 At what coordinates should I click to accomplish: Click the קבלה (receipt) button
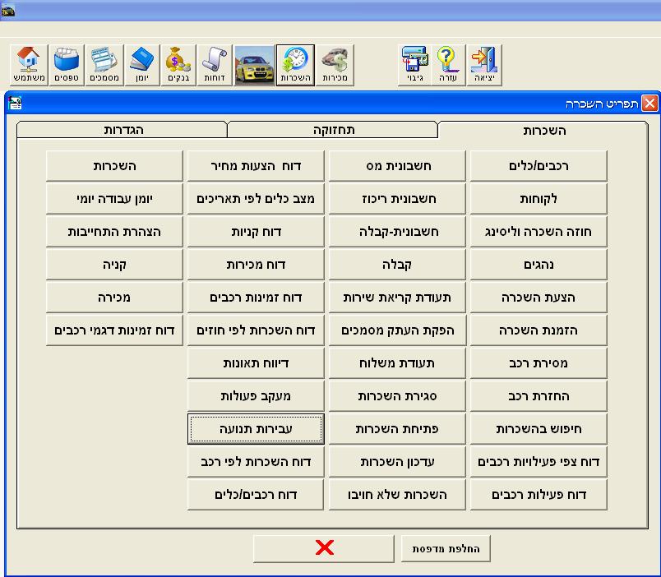coord(397,265)
